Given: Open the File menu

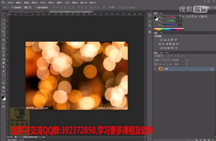Looking at the screenshot, I should pyautogui.click(x=10, y=3).
